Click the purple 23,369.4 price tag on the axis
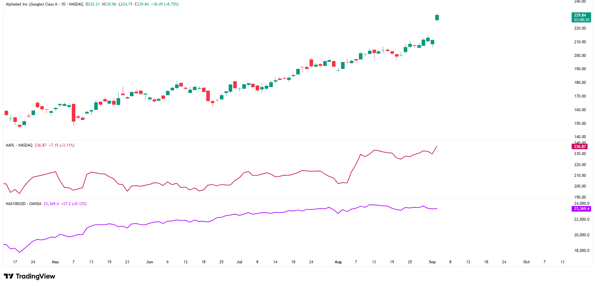 [581, 209]
